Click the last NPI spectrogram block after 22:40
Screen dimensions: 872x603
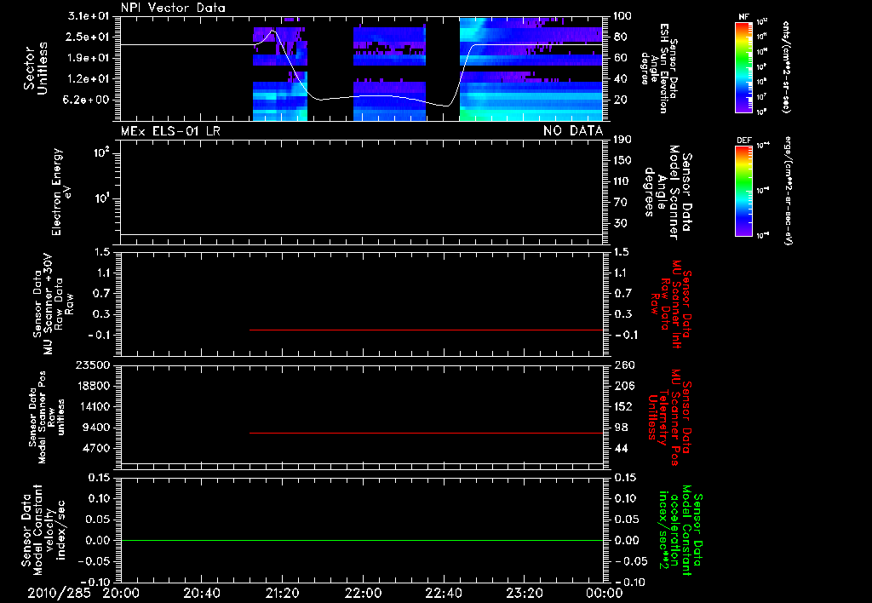click(531, 69)
